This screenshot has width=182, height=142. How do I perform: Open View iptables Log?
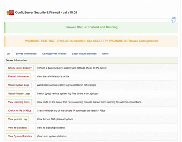[18, 119]
